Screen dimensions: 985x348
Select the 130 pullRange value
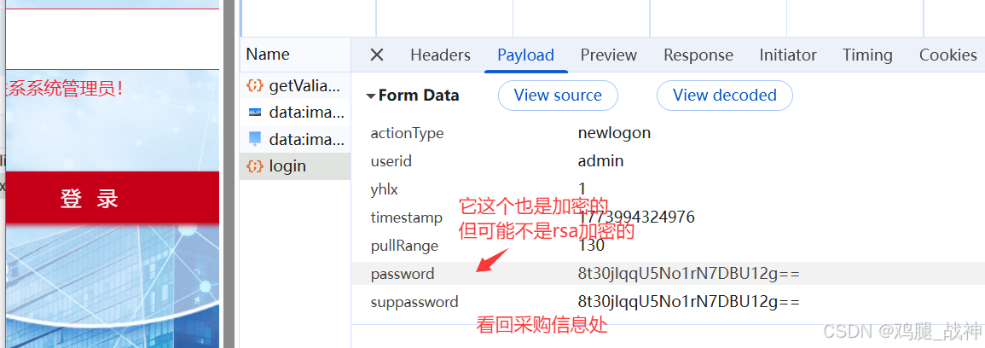(591, 246)
